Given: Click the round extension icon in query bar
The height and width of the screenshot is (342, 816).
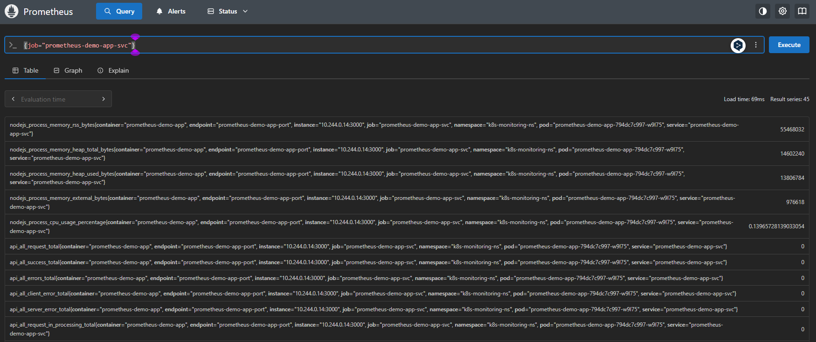Looking at the screenshot, I should click(738, 45).
